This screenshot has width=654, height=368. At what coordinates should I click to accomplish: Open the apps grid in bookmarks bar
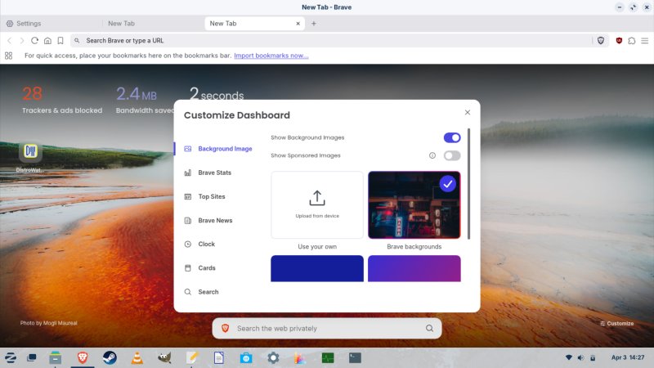tap(8, 56)
